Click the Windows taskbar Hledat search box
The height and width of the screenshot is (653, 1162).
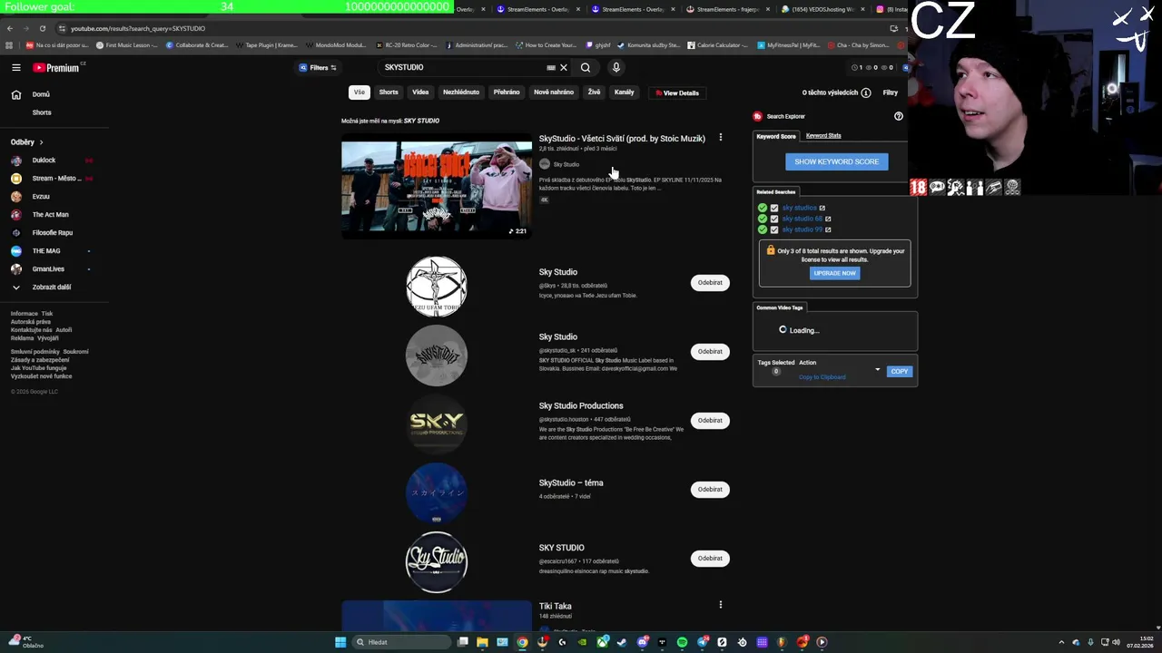pos(402,642)
